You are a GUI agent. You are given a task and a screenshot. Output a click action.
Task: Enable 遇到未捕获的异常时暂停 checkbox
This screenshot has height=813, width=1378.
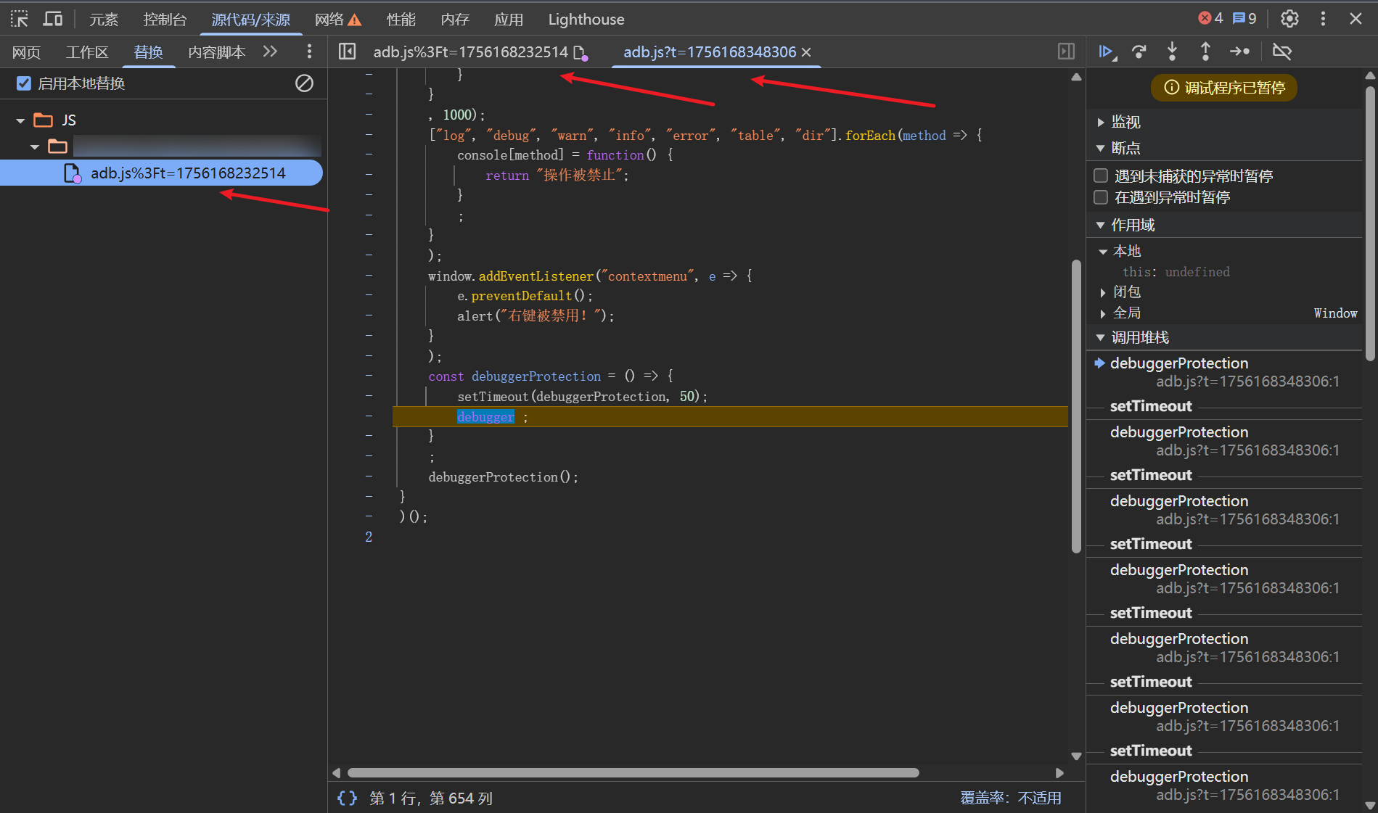click(1101, 176)
